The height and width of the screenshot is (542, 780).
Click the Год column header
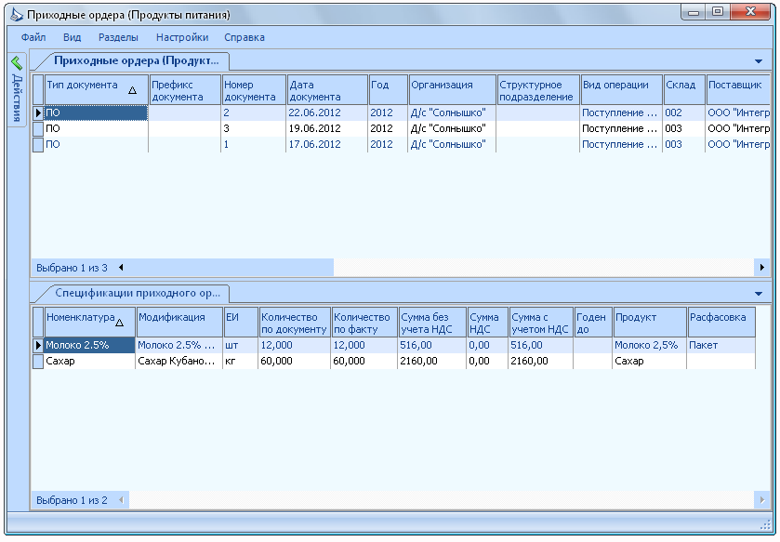pos(388,89)
